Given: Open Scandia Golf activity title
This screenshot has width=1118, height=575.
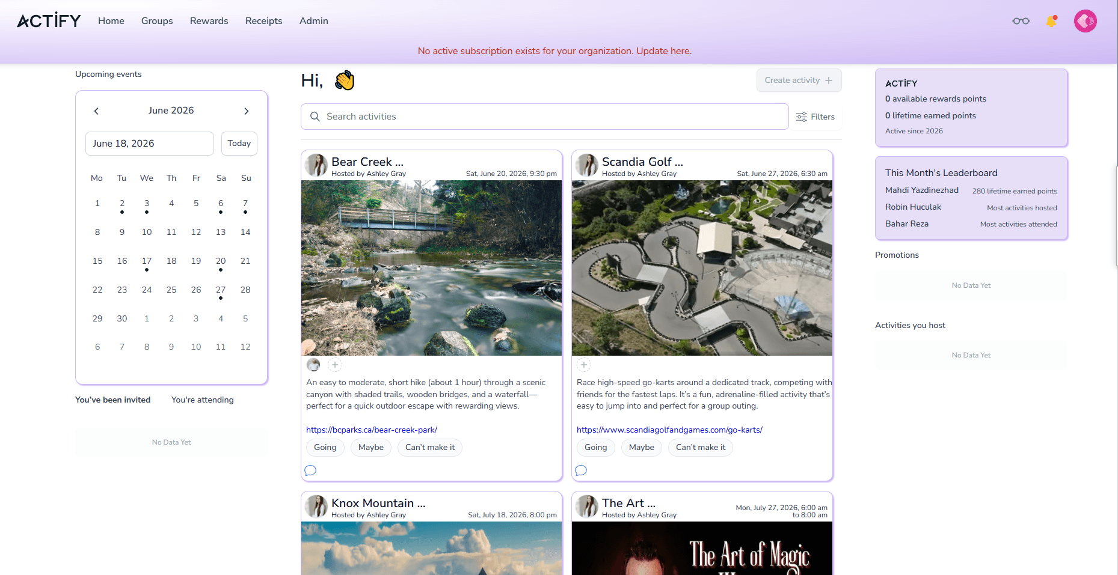Looking at the screenshot, I should point(642,162).
